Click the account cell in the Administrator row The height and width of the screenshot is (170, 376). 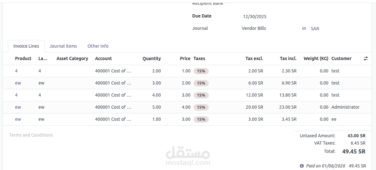pos(113,107)
